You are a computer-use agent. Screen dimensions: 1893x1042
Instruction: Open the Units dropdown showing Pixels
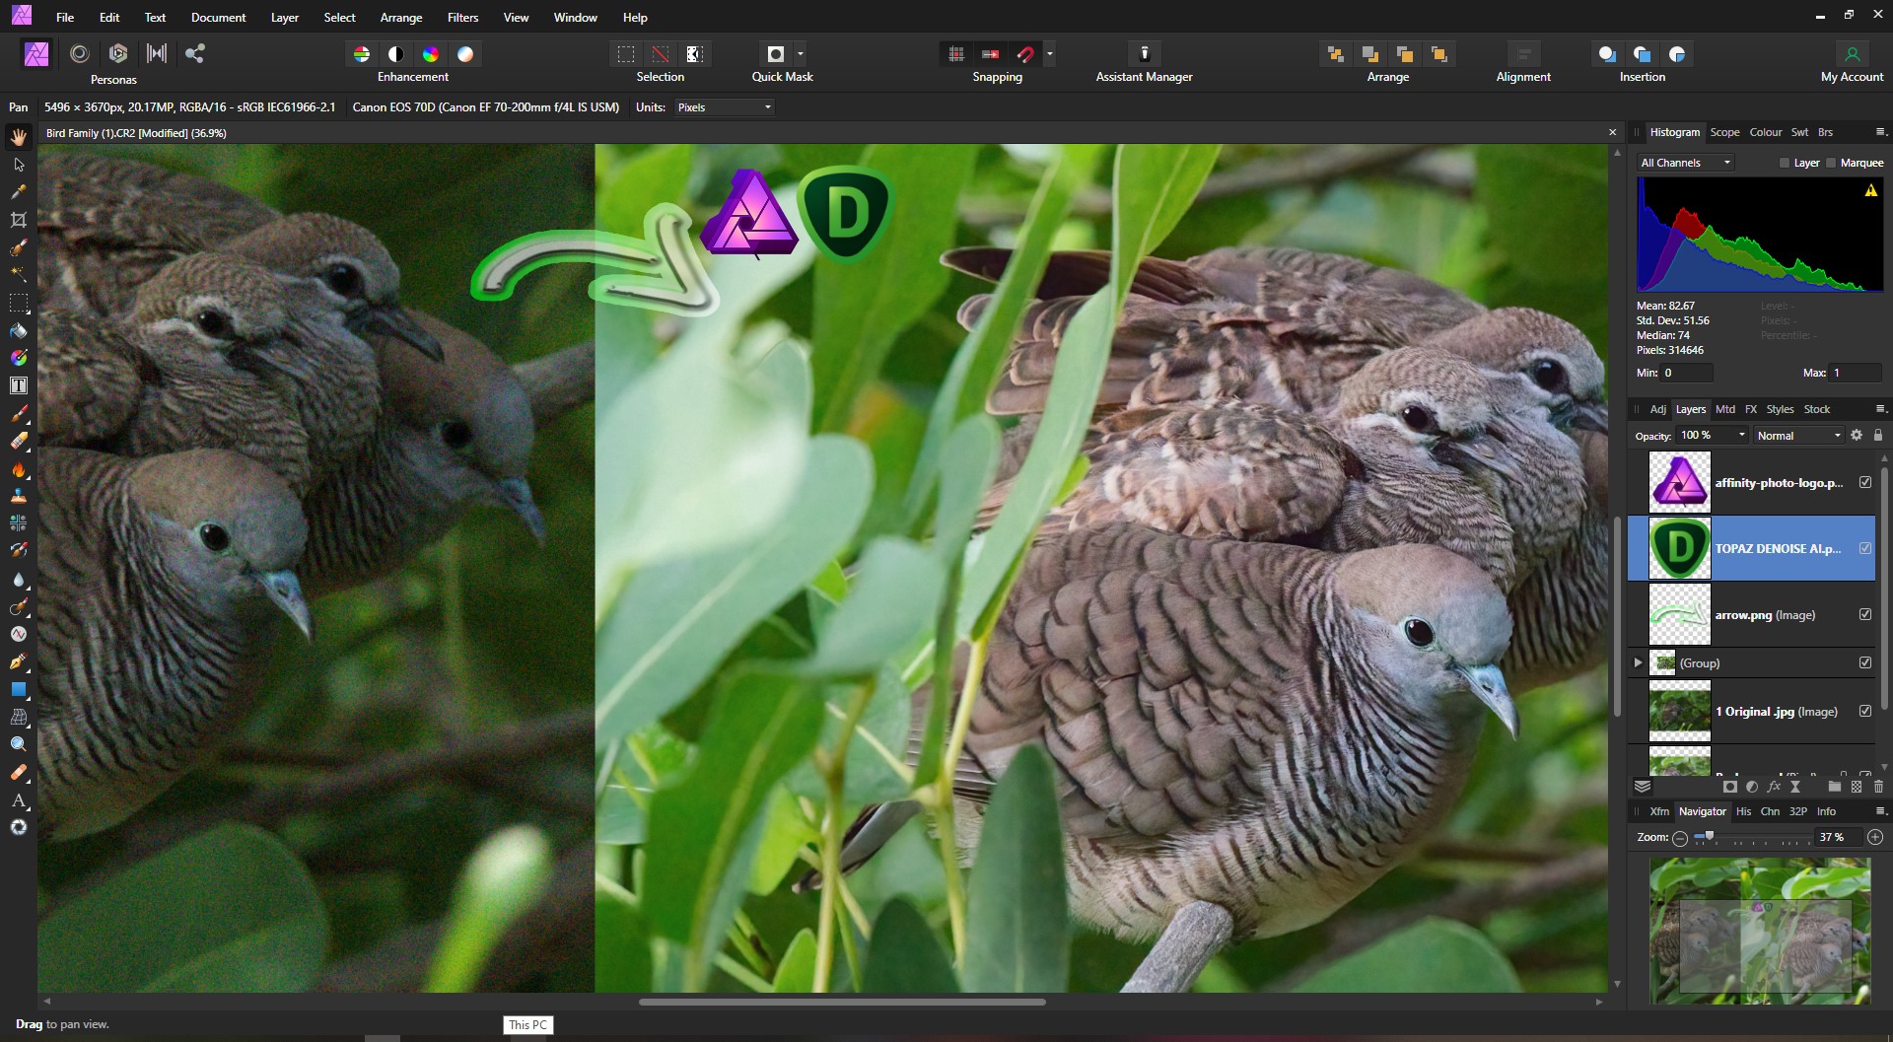[x=724, y=107]
